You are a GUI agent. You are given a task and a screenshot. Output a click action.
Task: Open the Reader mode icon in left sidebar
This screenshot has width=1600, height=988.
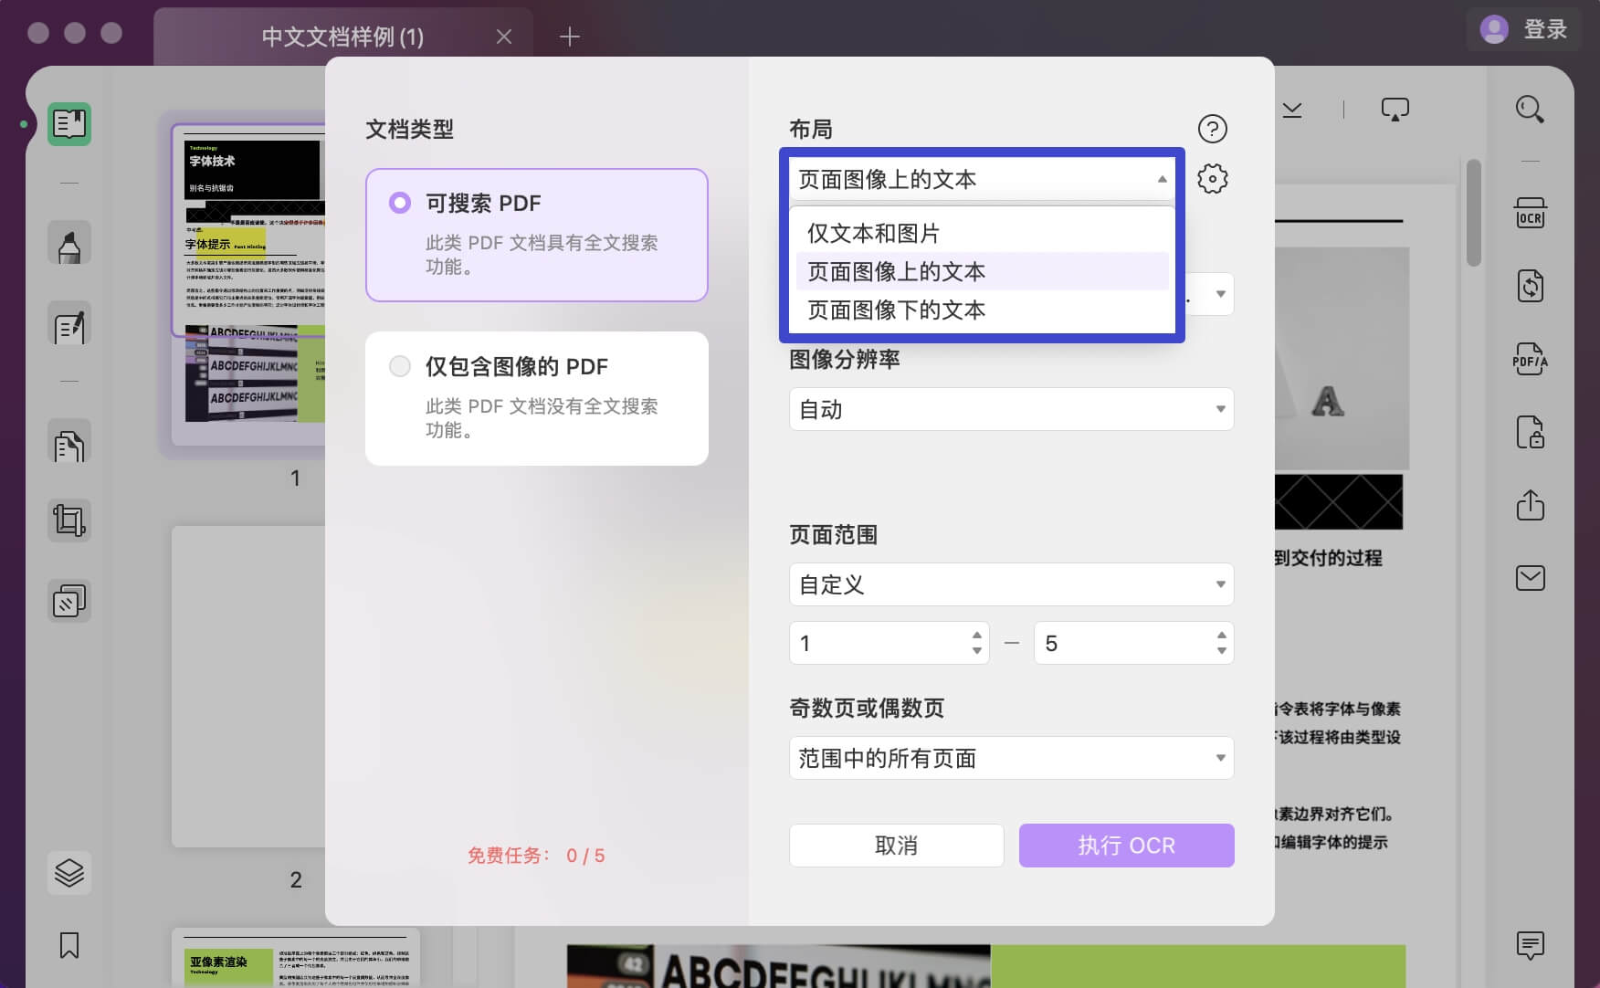[x=69, y=123]
